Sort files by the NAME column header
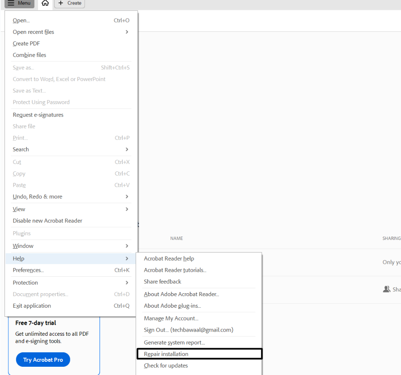401x375 pixels. click(x=177, y=238)
